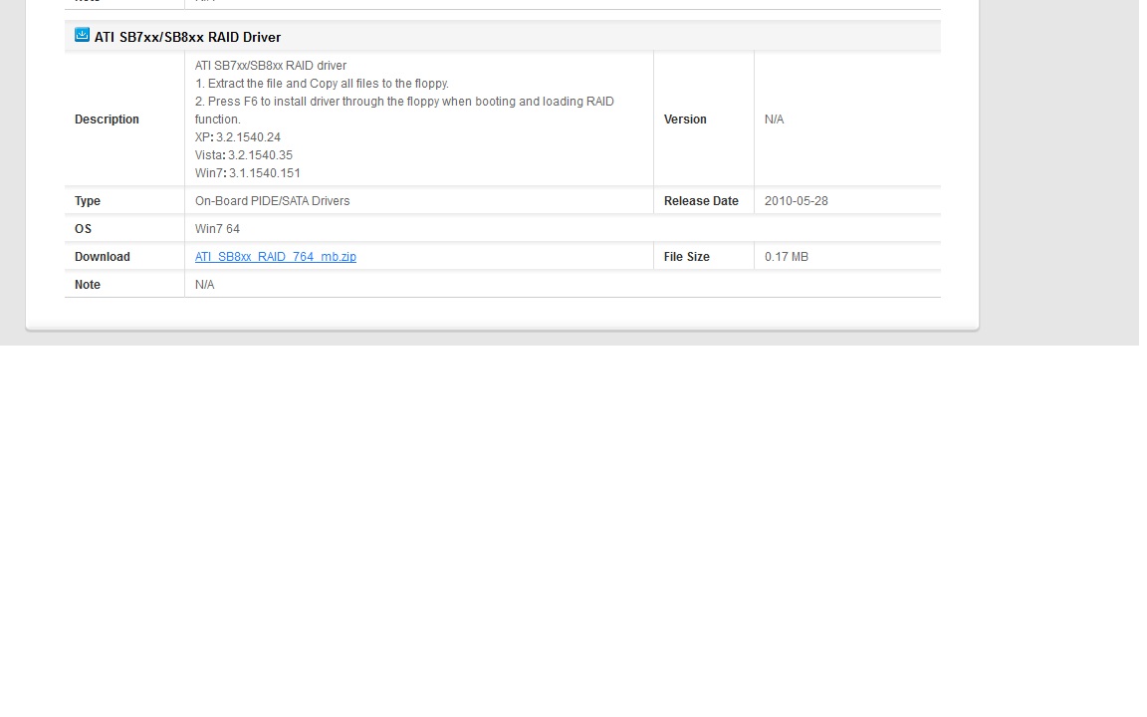1147x717 pixels.
Task: Select the text 'ATI SB7xx/SB8xx RAID driver' in description
Action: pyautogui.click(x=271, y=66)
